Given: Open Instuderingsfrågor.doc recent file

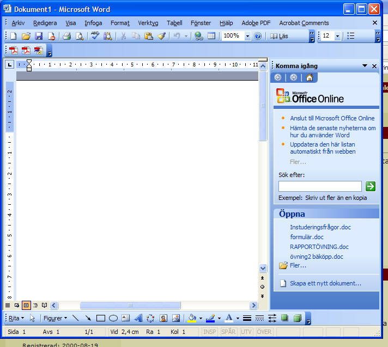Looking at the screenshot, I should tap(320, 227).
